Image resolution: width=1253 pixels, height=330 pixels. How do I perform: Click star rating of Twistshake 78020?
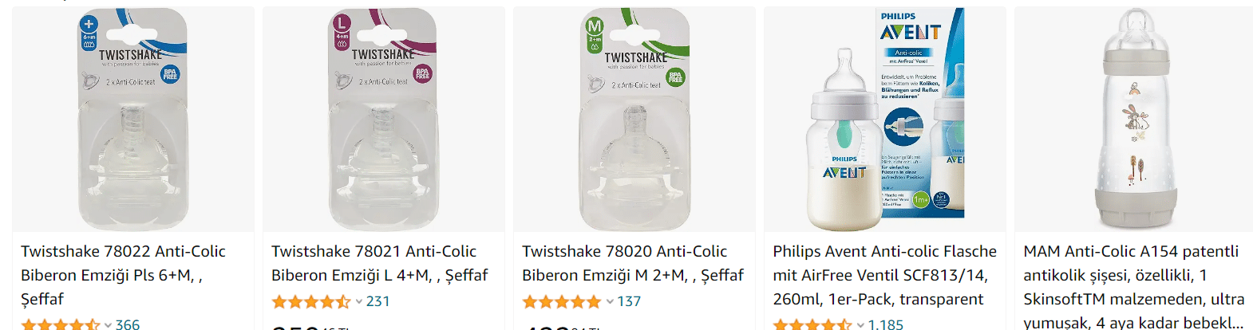click(562, 302)
